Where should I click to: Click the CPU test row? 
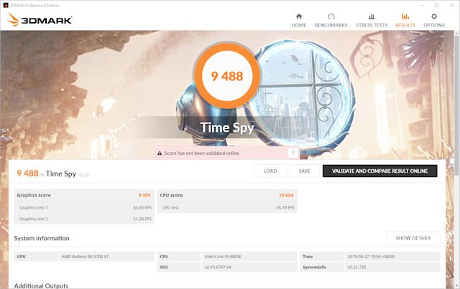[x=227, y=207]
